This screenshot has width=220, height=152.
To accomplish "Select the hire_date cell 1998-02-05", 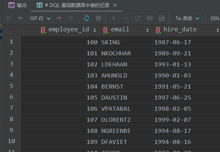I will (x=186, y=108).
